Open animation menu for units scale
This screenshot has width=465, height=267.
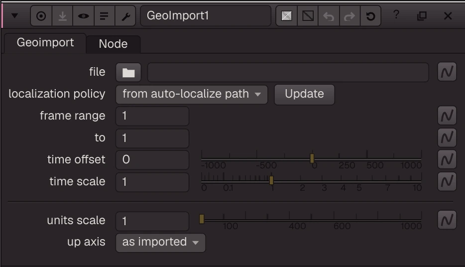point(447,220)
